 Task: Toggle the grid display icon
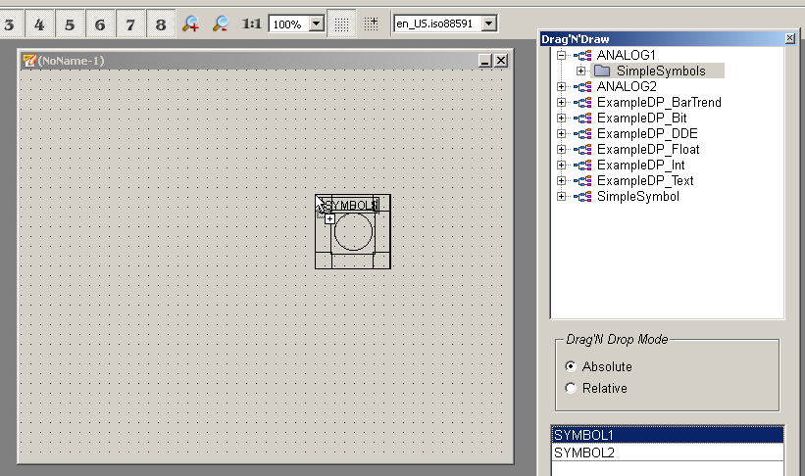click(340, 23)
